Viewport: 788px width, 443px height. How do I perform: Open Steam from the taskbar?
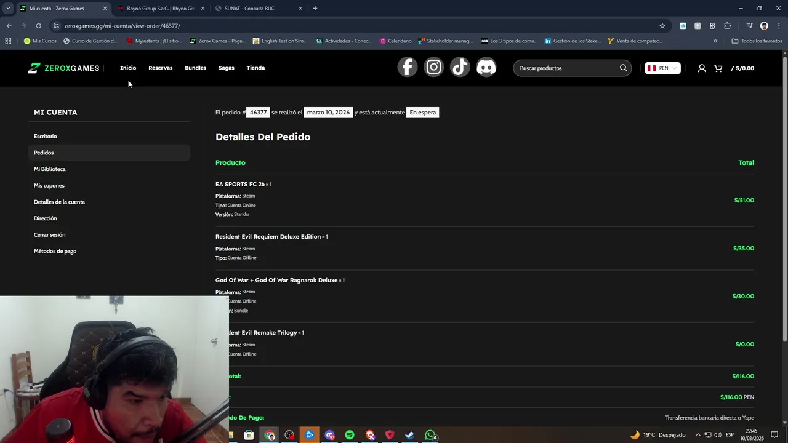click(409, 435)
